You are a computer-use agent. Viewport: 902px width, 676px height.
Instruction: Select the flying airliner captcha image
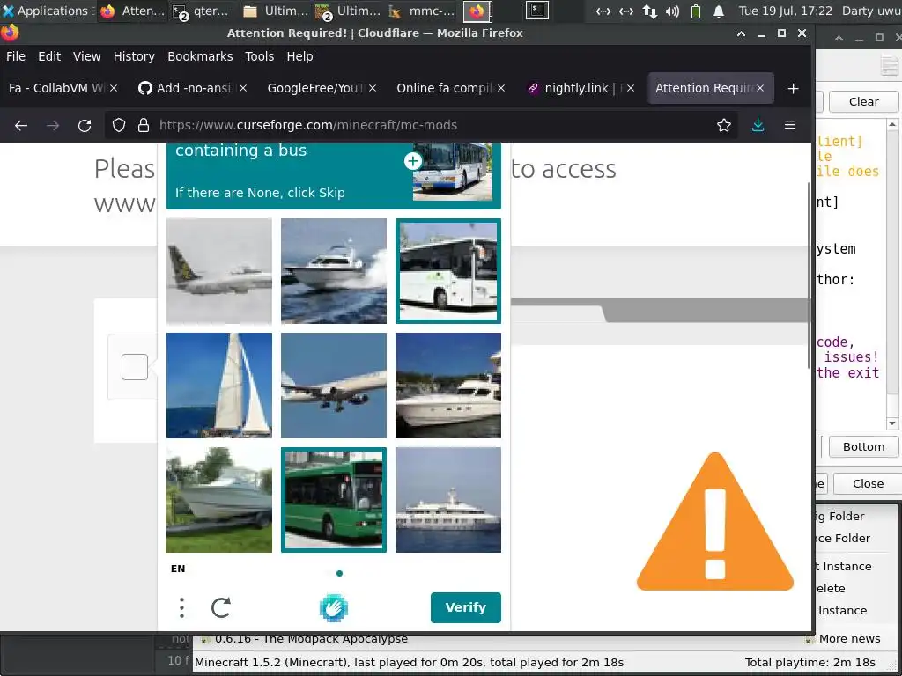pos(334,386)
